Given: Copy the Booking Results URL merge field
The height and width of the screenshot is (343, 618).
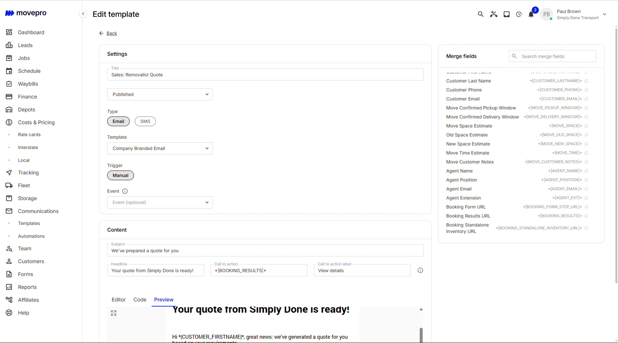Looking at the screenshot, I should point(587,216).
